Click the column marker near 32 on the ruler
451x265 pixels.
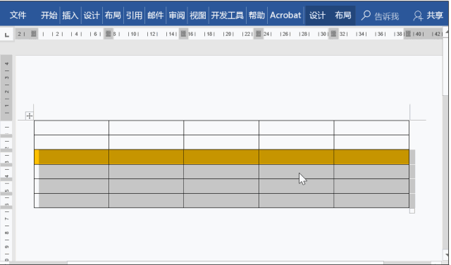coord(333,34)
